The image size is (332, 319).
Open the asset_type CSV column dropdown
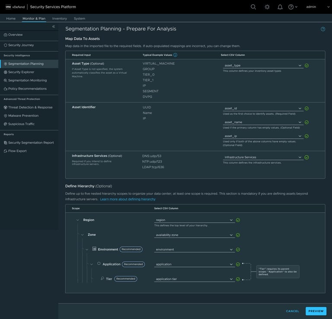pos(263,66)
